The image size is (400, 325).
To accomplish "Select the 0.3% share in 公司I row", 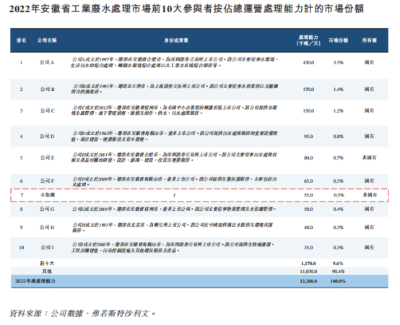I will click(338, 248).
